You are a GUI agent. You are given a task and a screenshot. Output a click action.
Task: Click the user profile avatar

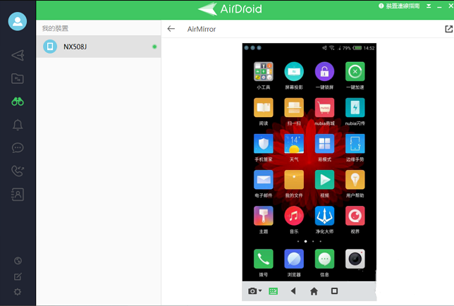pyautogui.click(x=18, y=21)
